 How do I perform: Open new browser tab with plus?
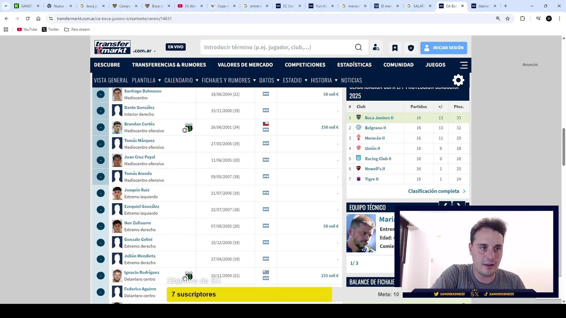point(505,6)
